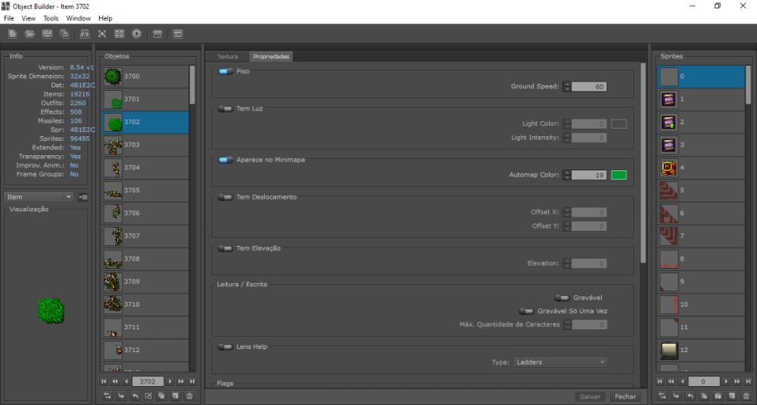This screenshot has height=405, width=757.
Task: Open the Find binoculars tool
Action: [84, 34]
